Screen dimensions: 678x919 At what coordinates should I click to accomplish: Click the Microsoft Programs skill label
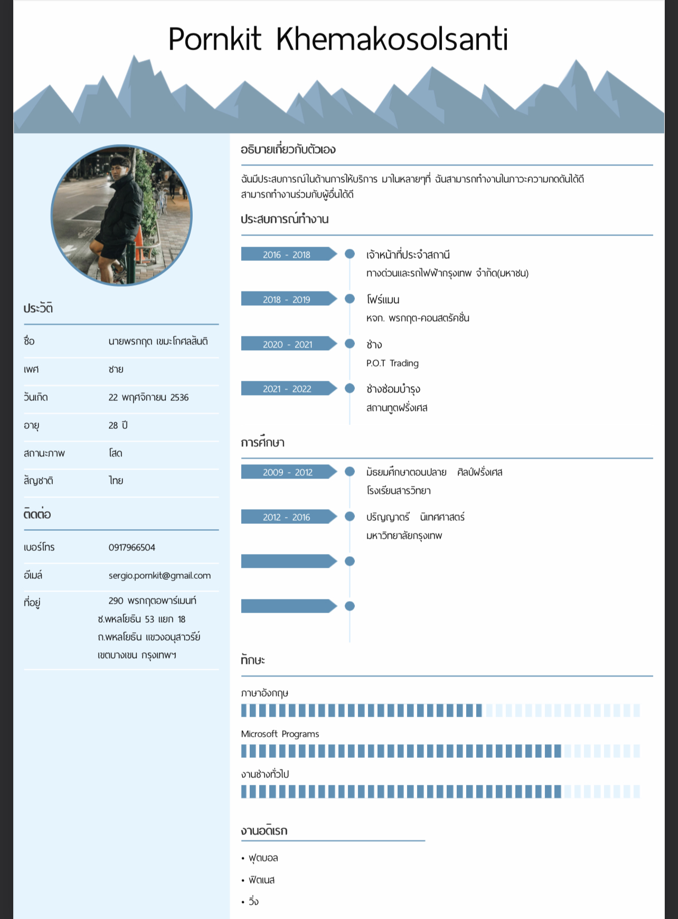(x=280, y=734)
